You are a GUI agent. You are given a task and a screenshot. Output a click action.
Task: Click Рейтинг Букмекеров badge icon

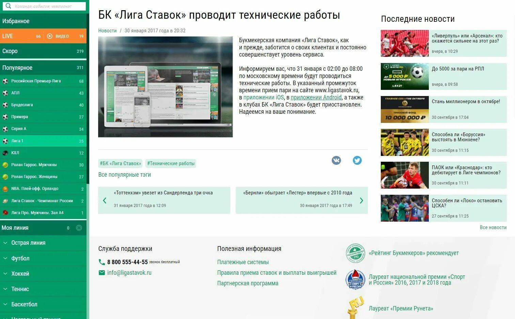point(356,253)
